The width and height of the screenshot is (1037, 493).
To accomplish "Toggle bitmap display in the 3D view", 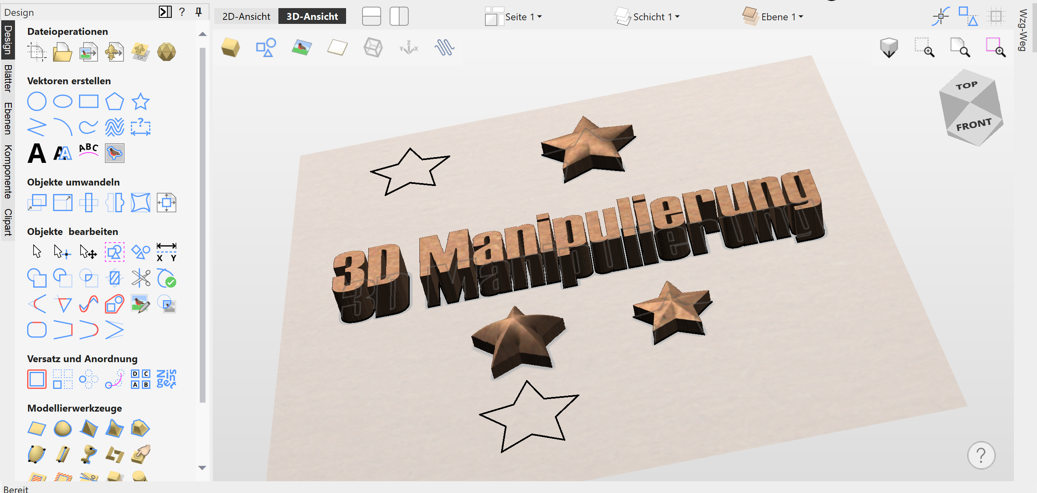I will pos(302,48).
